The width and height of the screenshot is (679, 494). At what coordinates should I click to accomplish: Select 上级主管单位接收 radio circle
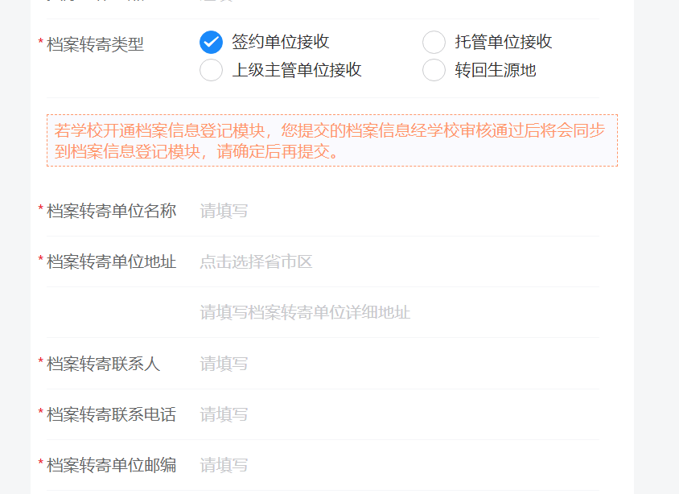pyautogui.click(x=211, y=70)
